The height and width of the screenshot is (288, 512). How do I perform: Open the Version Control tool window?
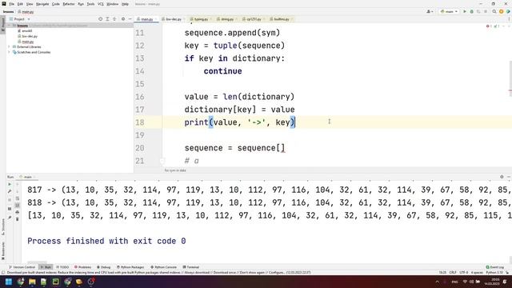(x=22, y=267)
